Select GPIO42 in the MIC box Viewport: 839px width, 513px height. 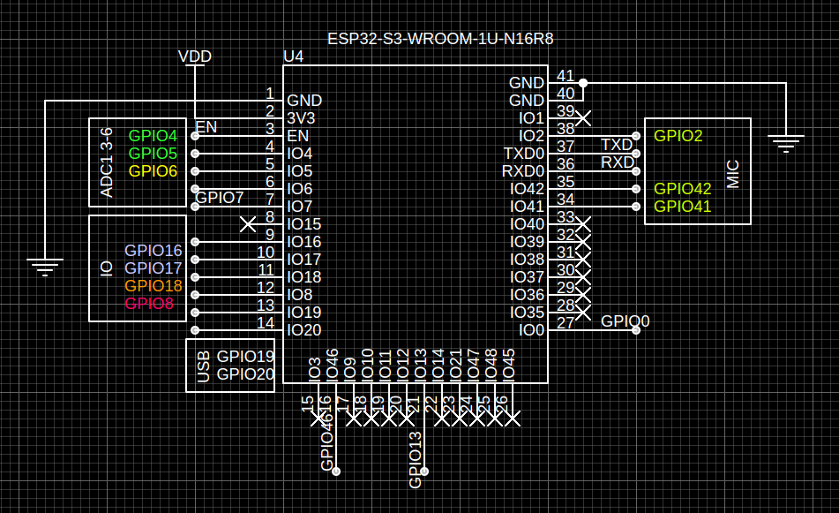tap(682, 188)
